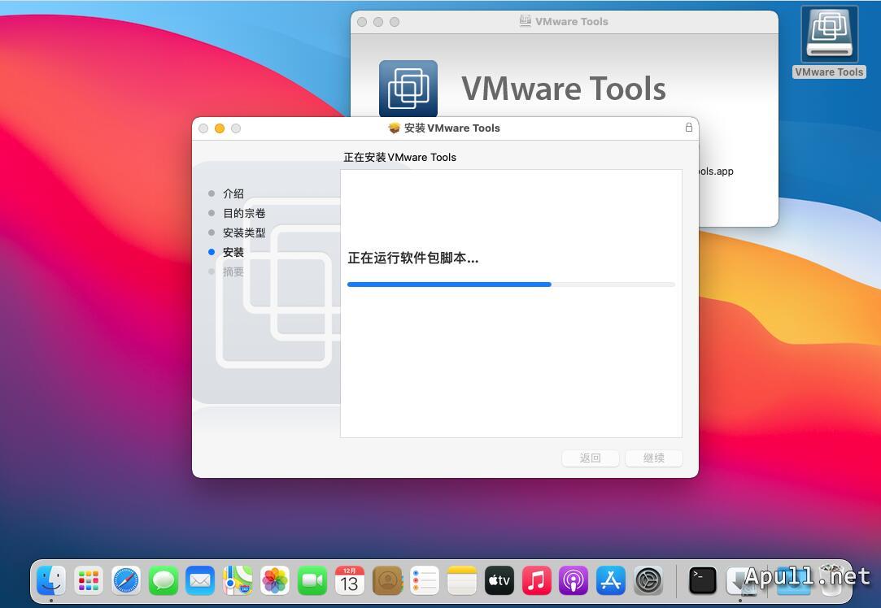The width and height of the screenshot is (881, 608).
Task: Open Launchpad in the Dock
Action: click(88, 580)
